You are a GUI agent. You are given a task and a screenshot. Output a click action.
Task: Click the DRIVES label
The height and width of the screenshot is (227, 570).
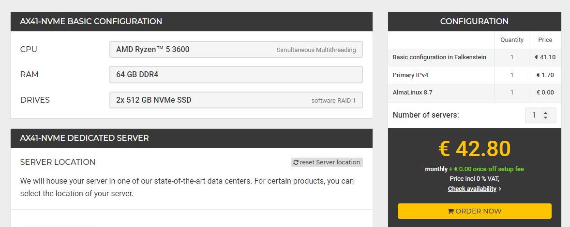click(x=35, y=100)
